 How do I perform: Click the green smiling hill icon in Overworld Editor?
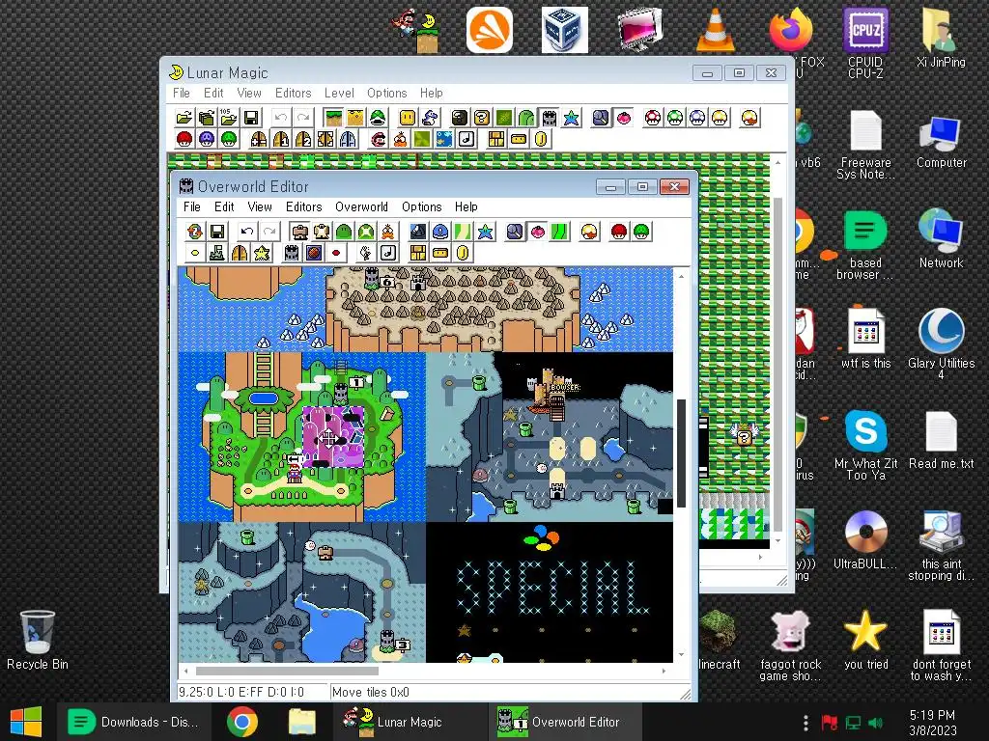(x=344, y=232)
